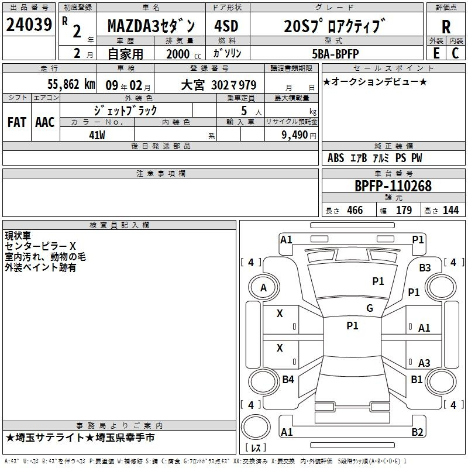Click the A3 mark on the car diagram
Image resolution: width=468 pixels, height=468 pixels.
[x=424, y=363]
